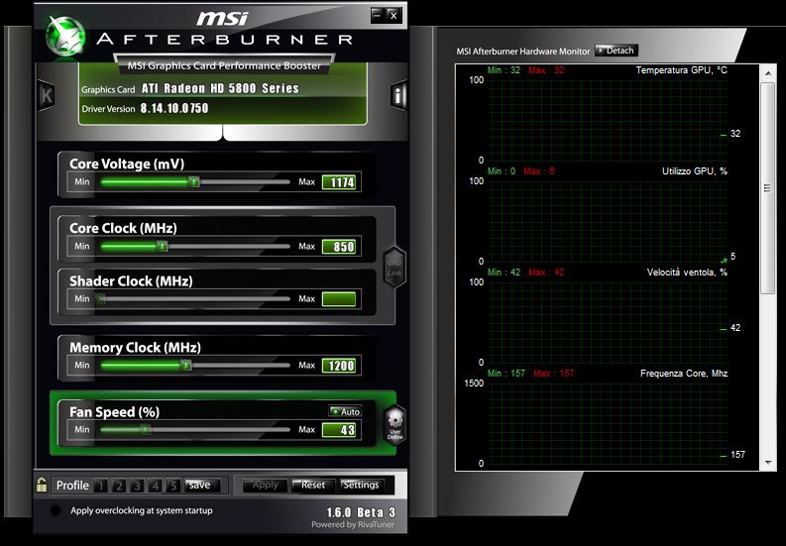This screenshot has height=546, width=786.
Task: Click the hardware monitor scroll down arrow
Action: coord(768,463)
